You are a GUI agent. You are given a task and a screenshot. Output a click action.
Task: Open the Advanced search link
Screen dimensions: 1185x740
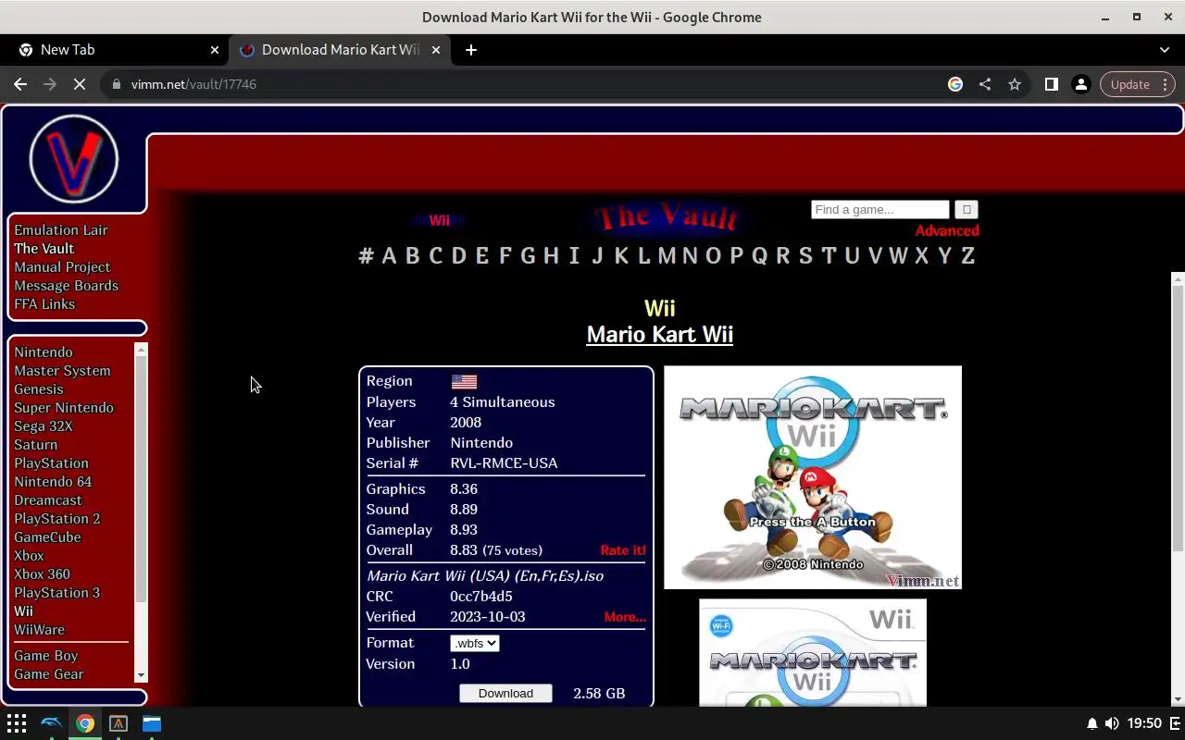947,231
